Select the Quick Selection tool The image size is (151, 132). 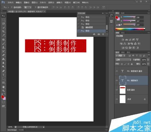(x=3, y=28)
